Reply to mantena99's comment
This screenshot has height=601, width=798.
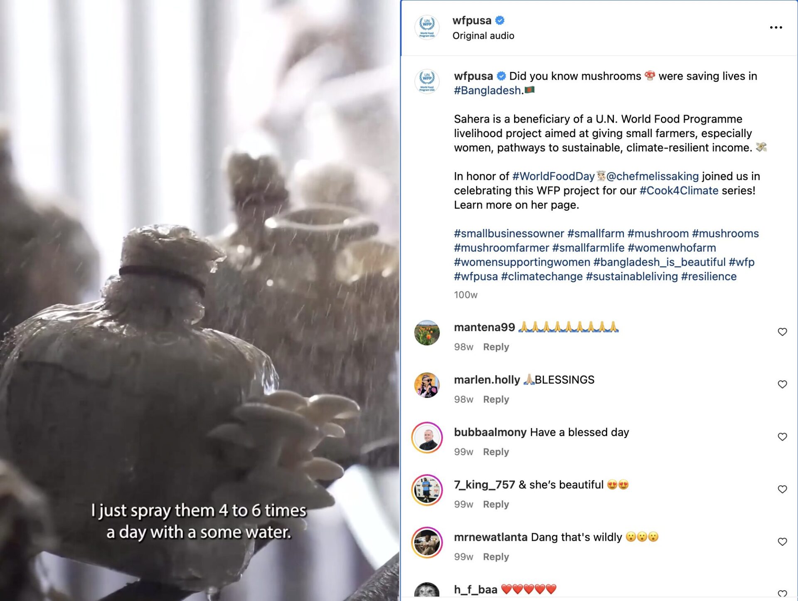tap(496, 347)
